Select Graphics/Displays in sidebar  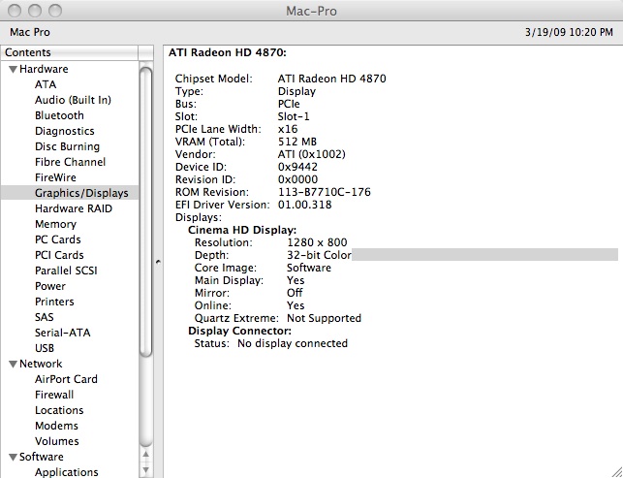tap(70, 193)
